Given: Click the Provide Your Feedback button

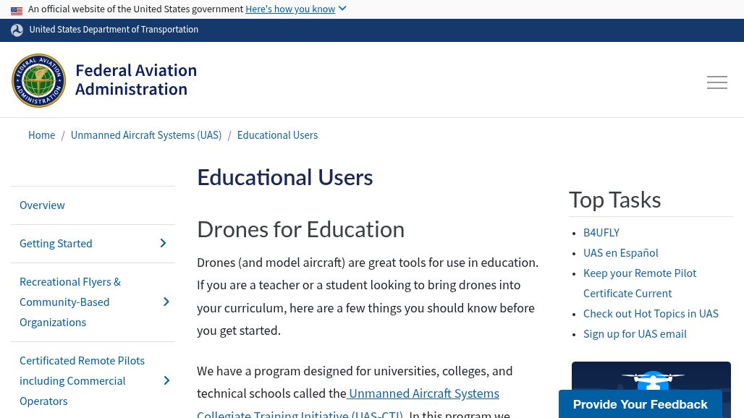Looking at the screenshot, I should pyautogui.click(x=640, y=405).
